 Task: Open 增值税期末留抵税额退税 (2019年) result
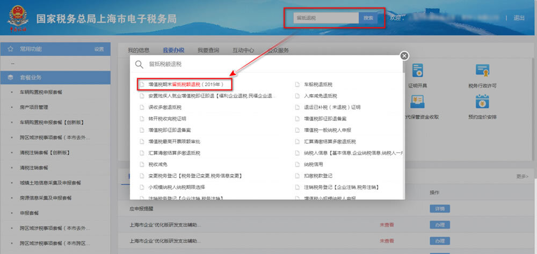[x=182, y=84]
